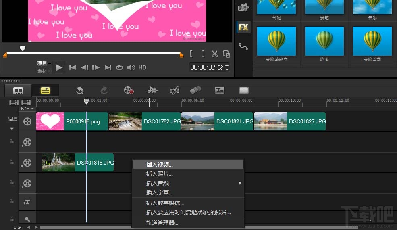397x230 pixels.
Task: Open the Subtitle Editor toolbar icon
Action: (x=219, y=90)
